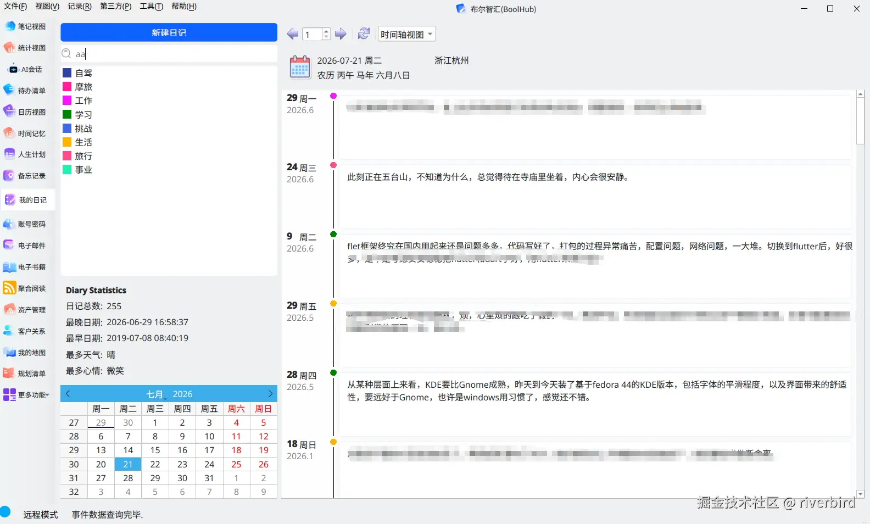
Task: Click the search magnifier icon
Action: click(67, 53)
